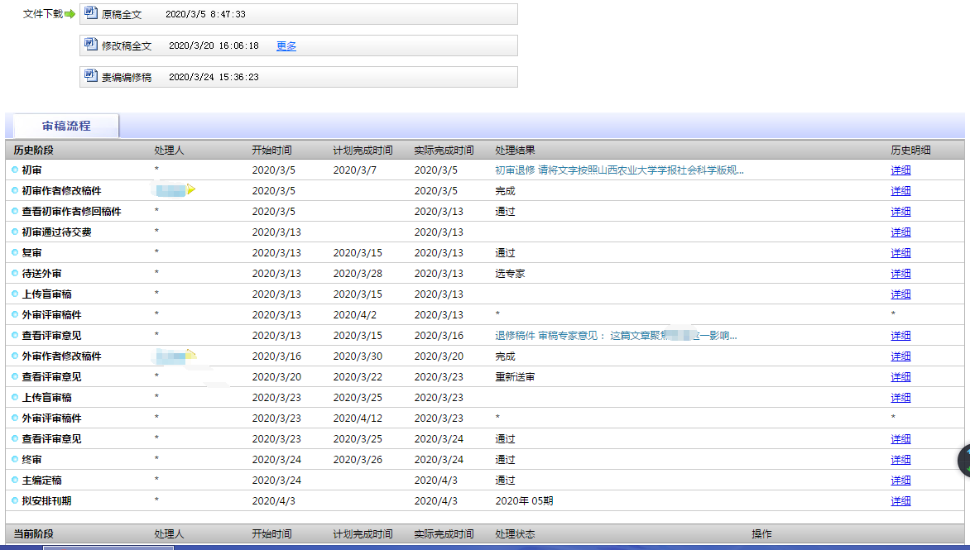Open the 退修稿件 审稿专家意见 result link
This screenshot has width=970, height=550.
pyautogui.click(x=616, y=336)
